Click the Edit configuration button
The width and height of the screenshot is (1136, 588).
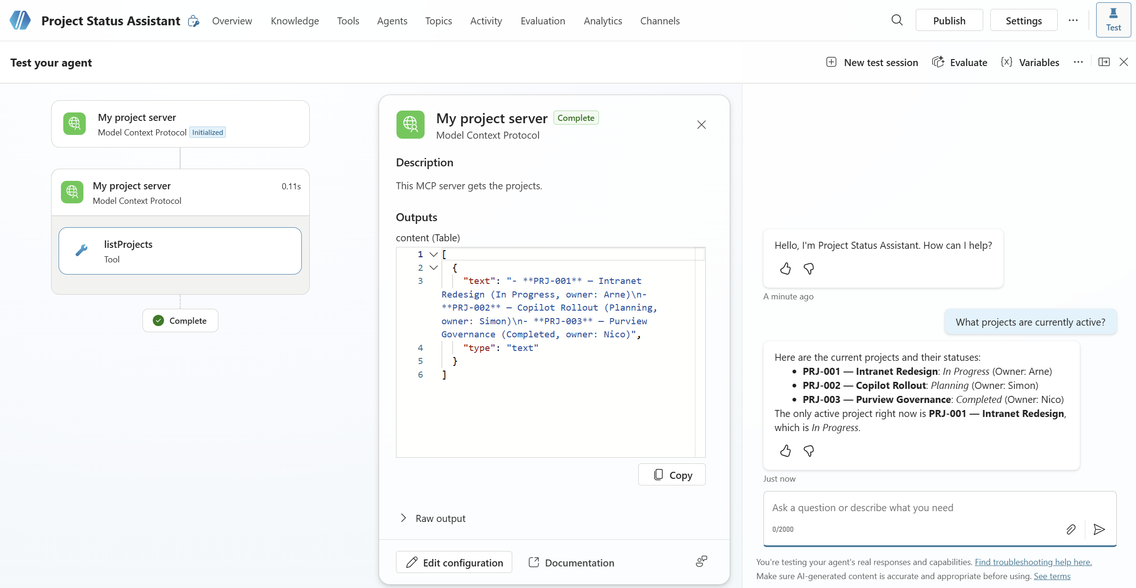(x=454, y=562)
